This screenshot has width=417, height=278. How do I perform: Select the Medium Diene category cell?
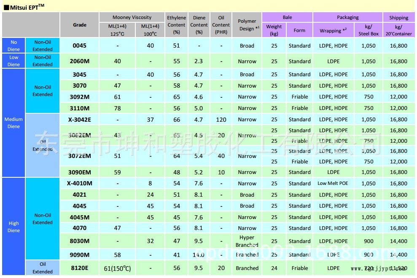[x=13, y=123]
